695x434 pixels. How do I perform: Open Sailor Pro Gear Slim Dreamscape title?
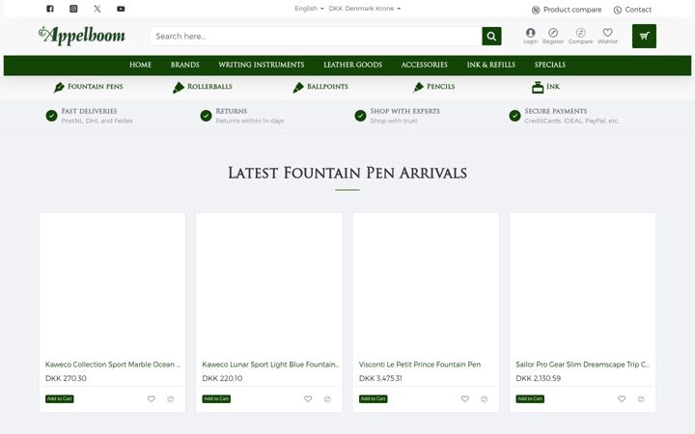(x=582, y=365)
